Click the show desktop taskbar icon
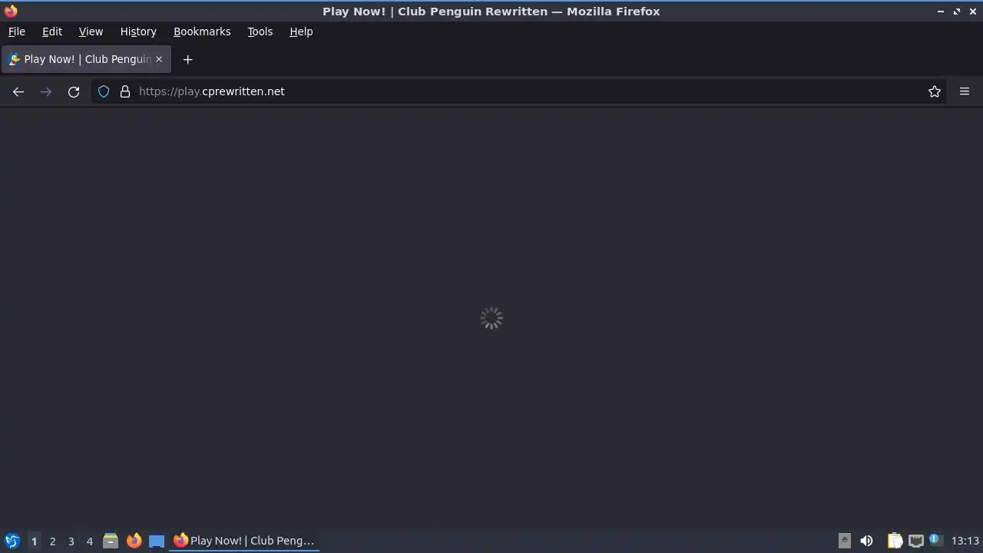Image resolution: width=983 pixels, height=553 pixels. [x=157, y=541]
